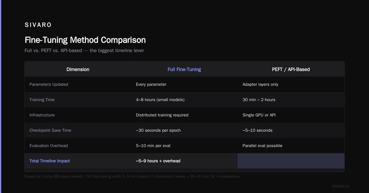Click the Parallel eval possible cell
The width and height of the screenshot is (369, 193).
tap(262, 146)
